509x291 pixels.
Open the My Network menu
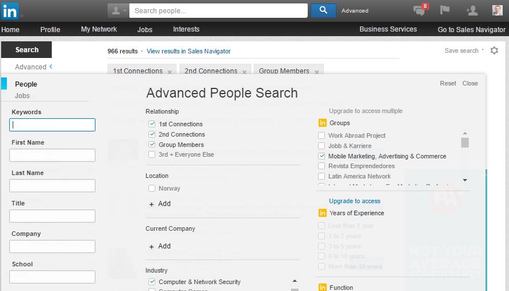[99, 29]
